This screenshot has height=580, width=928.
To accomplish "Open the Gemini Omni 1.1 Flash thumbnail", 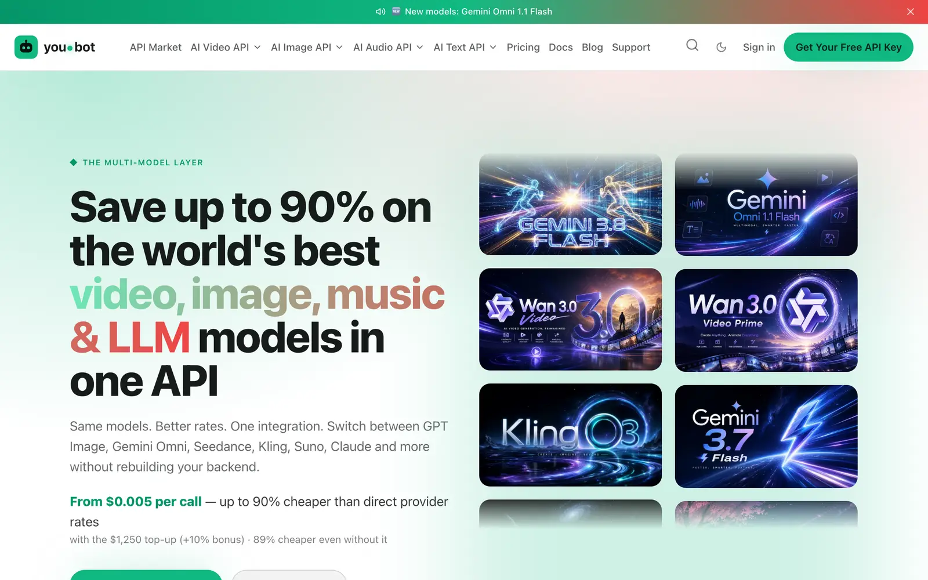I will coord(766,204).
